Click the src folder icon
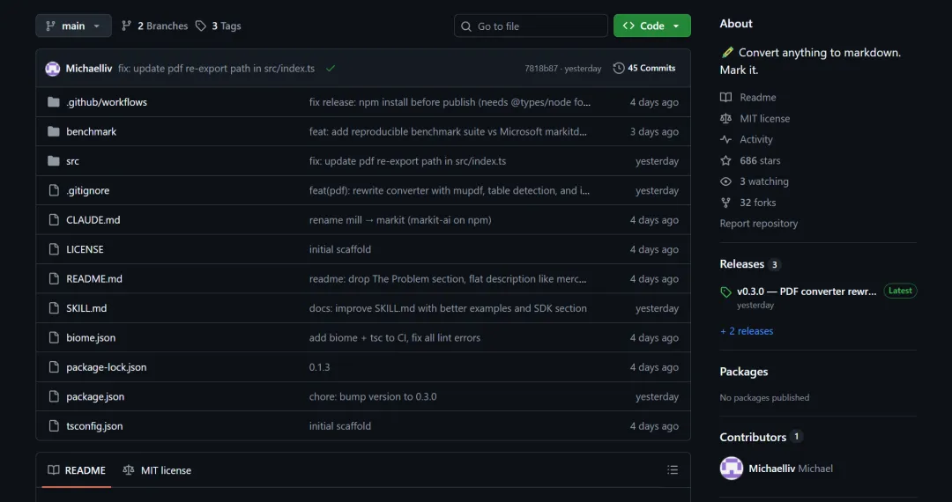 (x=53, y=161)
